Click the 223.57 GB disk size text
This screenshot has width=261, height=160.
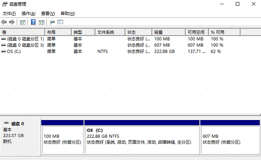click(x=13, y=136)
